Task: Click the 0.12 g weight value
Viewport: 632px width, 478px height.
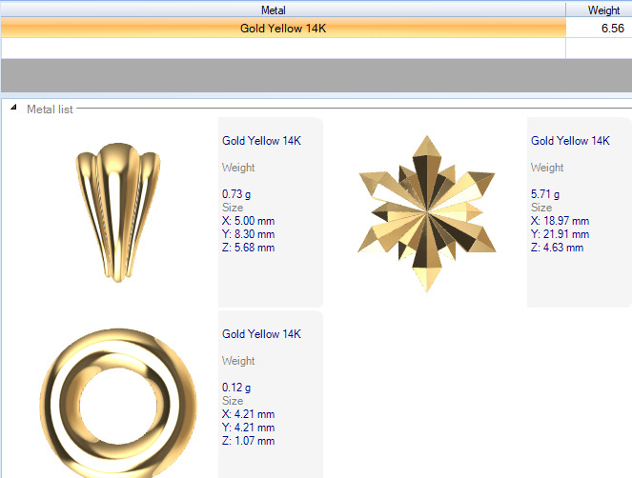Action: pos(236,388)
